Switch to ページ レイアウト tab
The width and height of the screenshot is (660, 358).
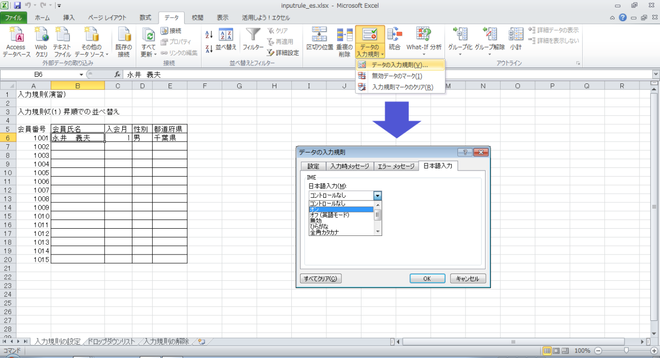pyautogui.click(x=107, y=18)
